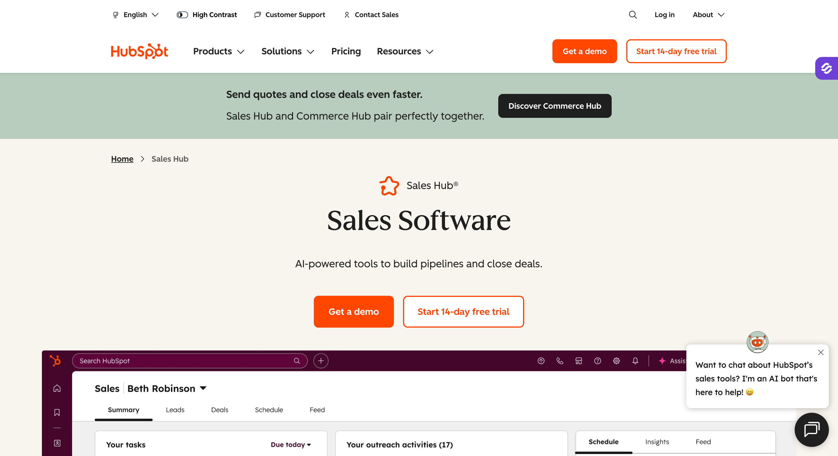Viewport: 838px width, 456px height.
Task: Click the hero Get a demo button
Action: [354, 311]
